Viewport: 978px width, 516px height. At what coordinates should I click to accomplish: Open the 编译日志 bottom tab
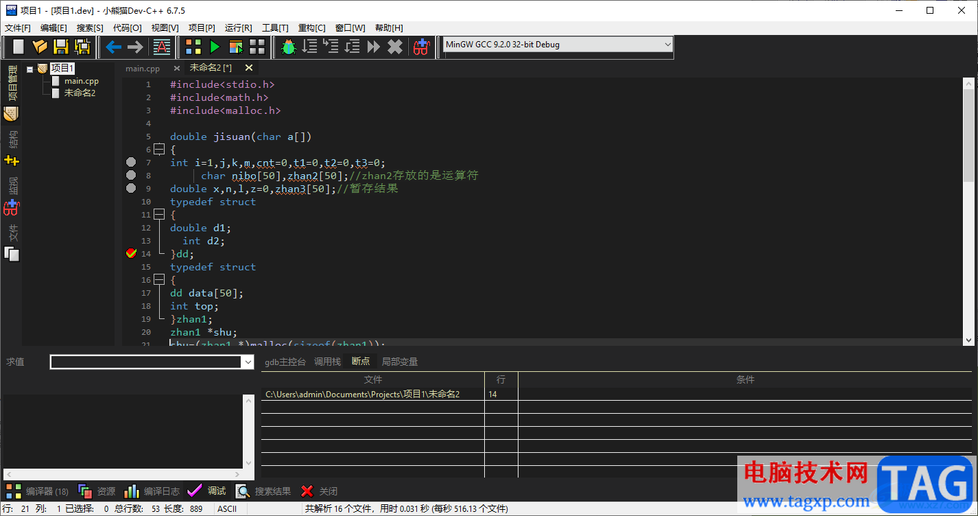point(152,491)
